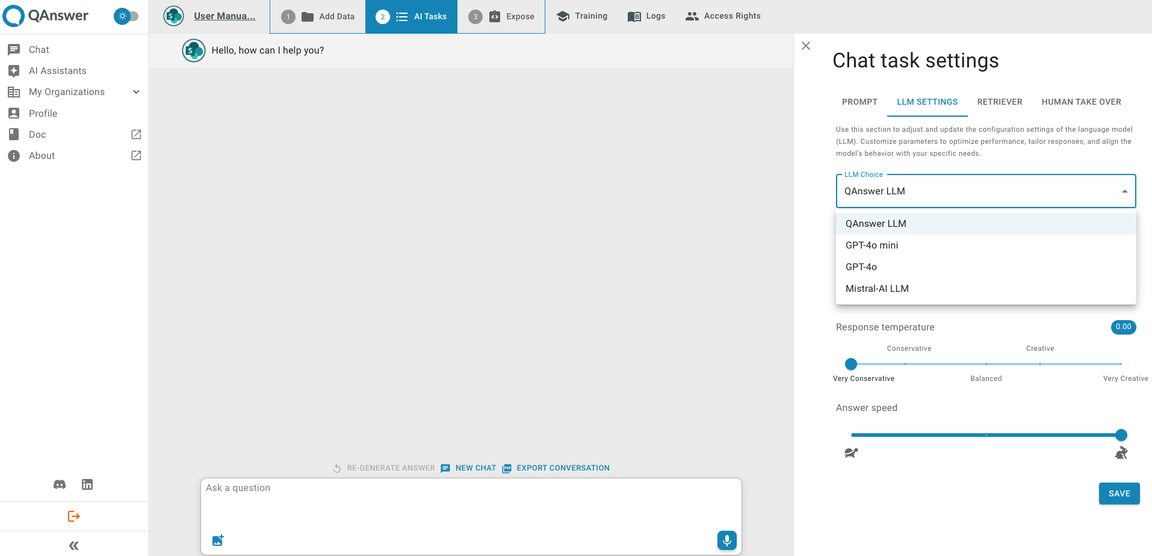Switch to the RETRIEVER tab

[x=1000, y=102]
